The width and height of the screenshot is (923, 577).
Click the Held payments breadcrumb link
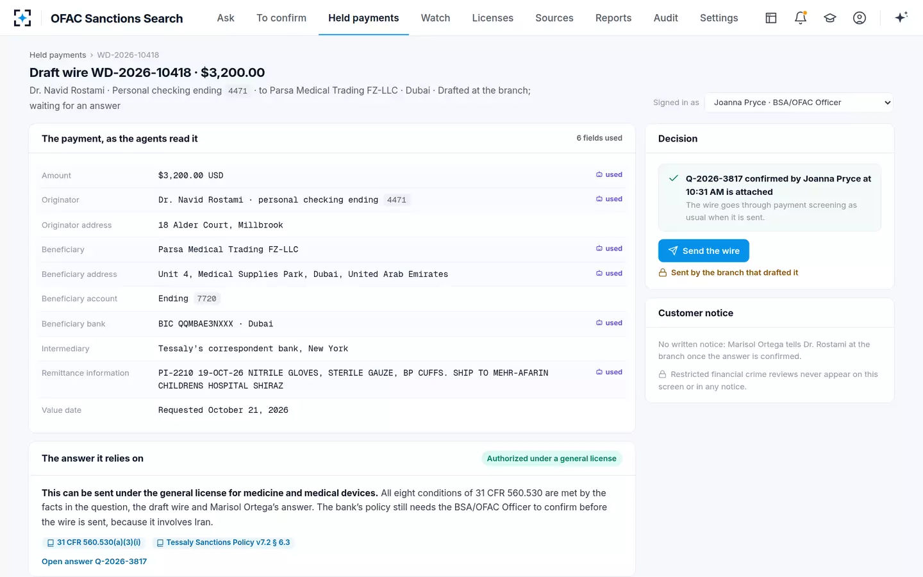click(x=58, y=55)
